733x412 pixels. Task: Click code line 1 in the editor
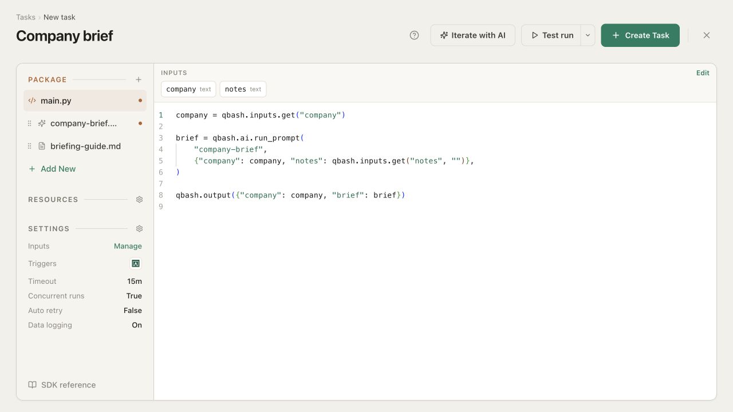[x=261, y=115]
